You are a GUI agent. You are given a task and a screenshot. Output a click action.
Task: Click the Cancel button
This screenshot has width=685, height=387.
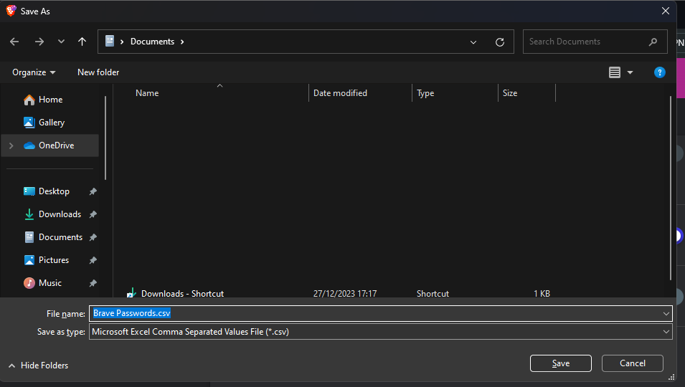coord(632,363)
